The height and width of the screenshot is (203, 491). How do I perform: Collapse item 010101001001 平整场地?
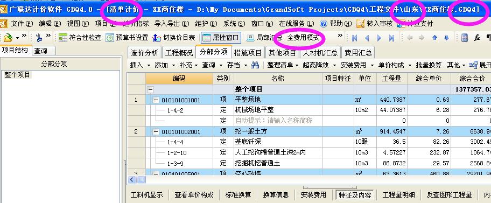coord(156,100)
